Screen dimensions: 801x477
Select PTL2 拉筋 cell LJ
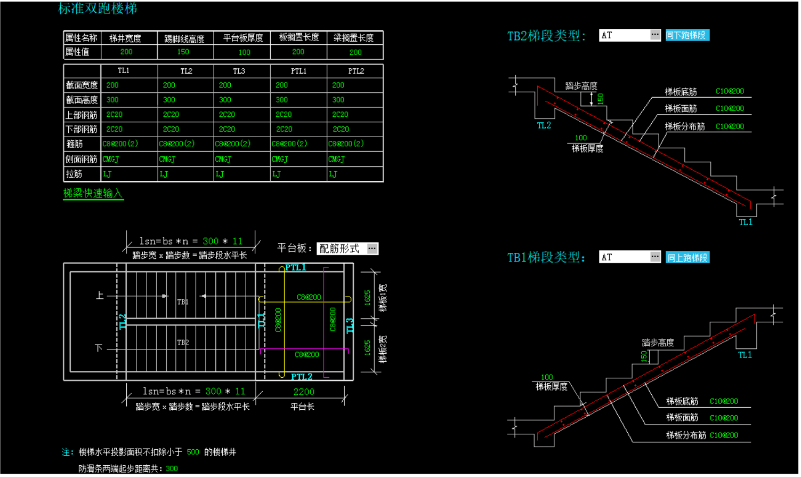(x=333, y=174)
